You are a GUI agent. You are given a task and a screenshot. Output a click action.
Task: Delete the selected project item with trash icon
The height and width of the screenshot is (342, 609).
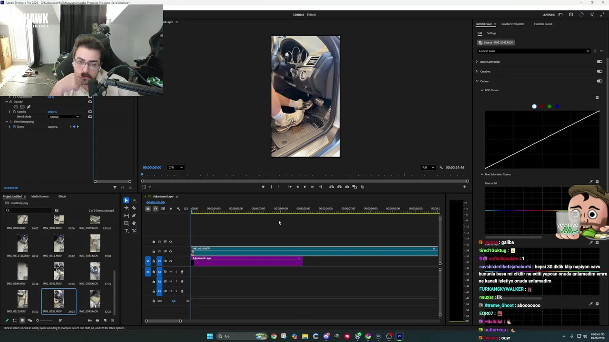pos(112,320)
